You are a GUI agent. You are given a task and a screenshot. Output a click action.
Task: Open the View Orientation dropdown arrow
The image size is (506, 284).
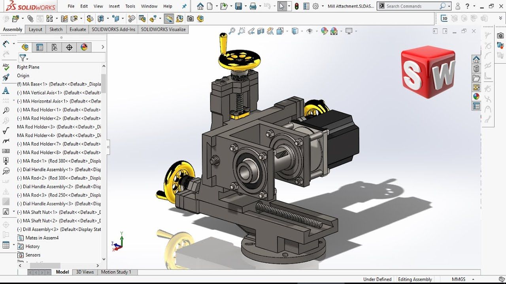287,32
